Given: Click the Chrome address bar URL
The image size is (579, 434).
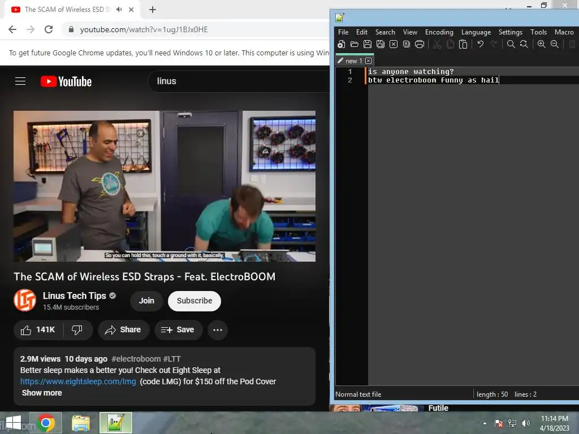Looking at the screenshot, I should coord(144,29).
